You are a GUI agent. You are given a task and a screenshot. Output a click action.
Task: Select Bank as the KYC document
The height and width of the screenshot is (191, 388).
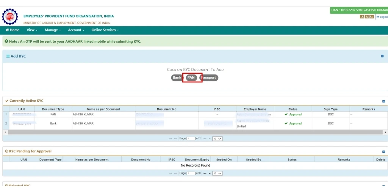[x=177, y=78]
